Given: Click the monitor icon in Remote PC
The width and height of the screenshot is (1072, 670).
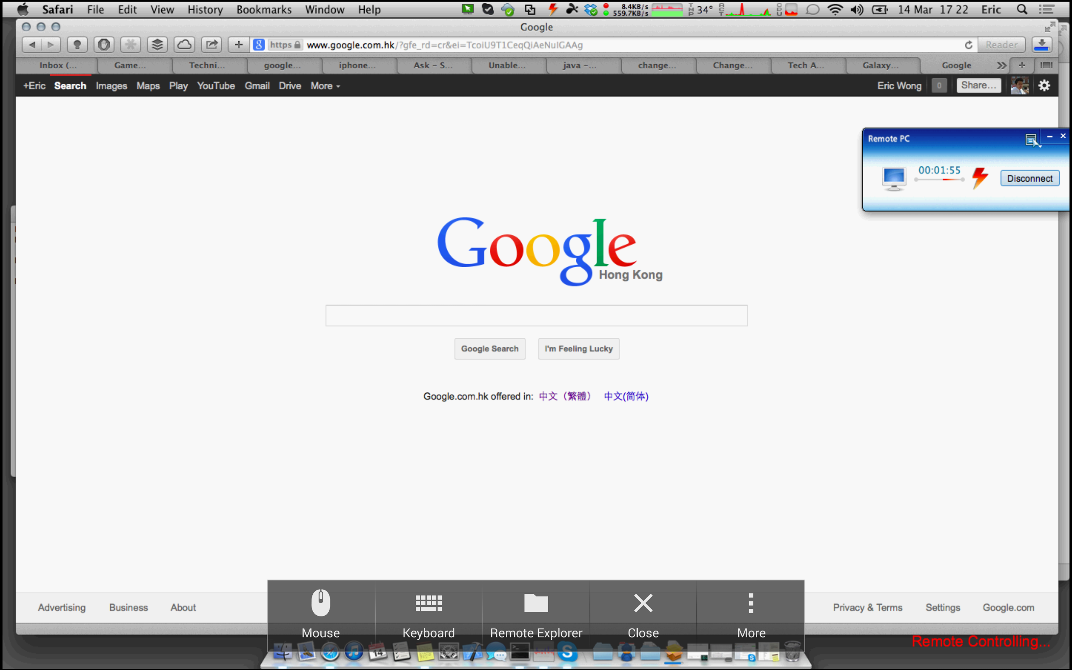Looking at the screenshot, I should click(894, 179).
